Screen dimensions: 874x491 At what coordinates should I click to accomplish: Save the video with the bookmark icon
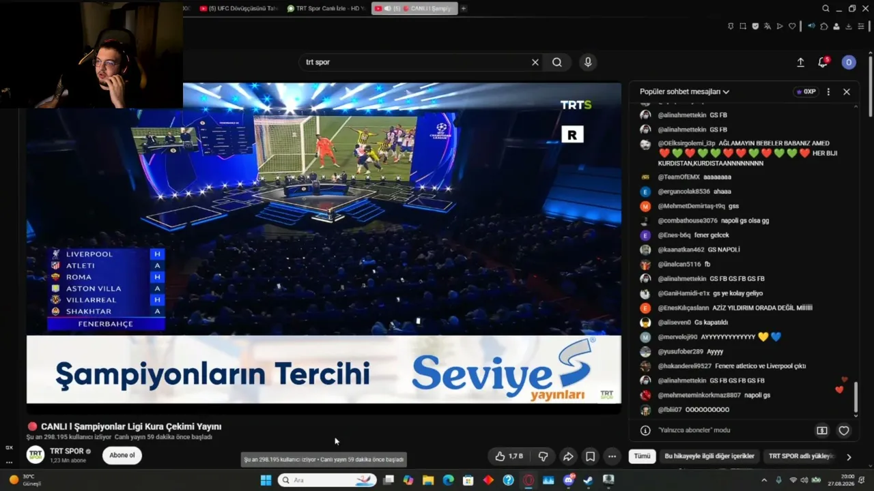(x=591, y=456)
